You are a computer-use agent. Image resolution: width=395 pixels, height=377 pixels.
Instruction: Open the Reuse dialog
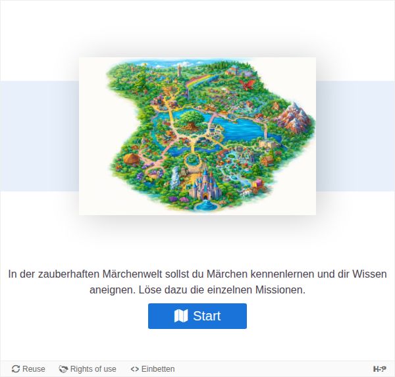(x=28, y=369)
